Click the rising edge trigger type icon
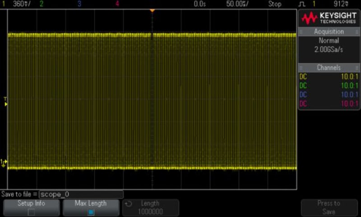Screen dimensions: 361x217 [x=301, y=4]
